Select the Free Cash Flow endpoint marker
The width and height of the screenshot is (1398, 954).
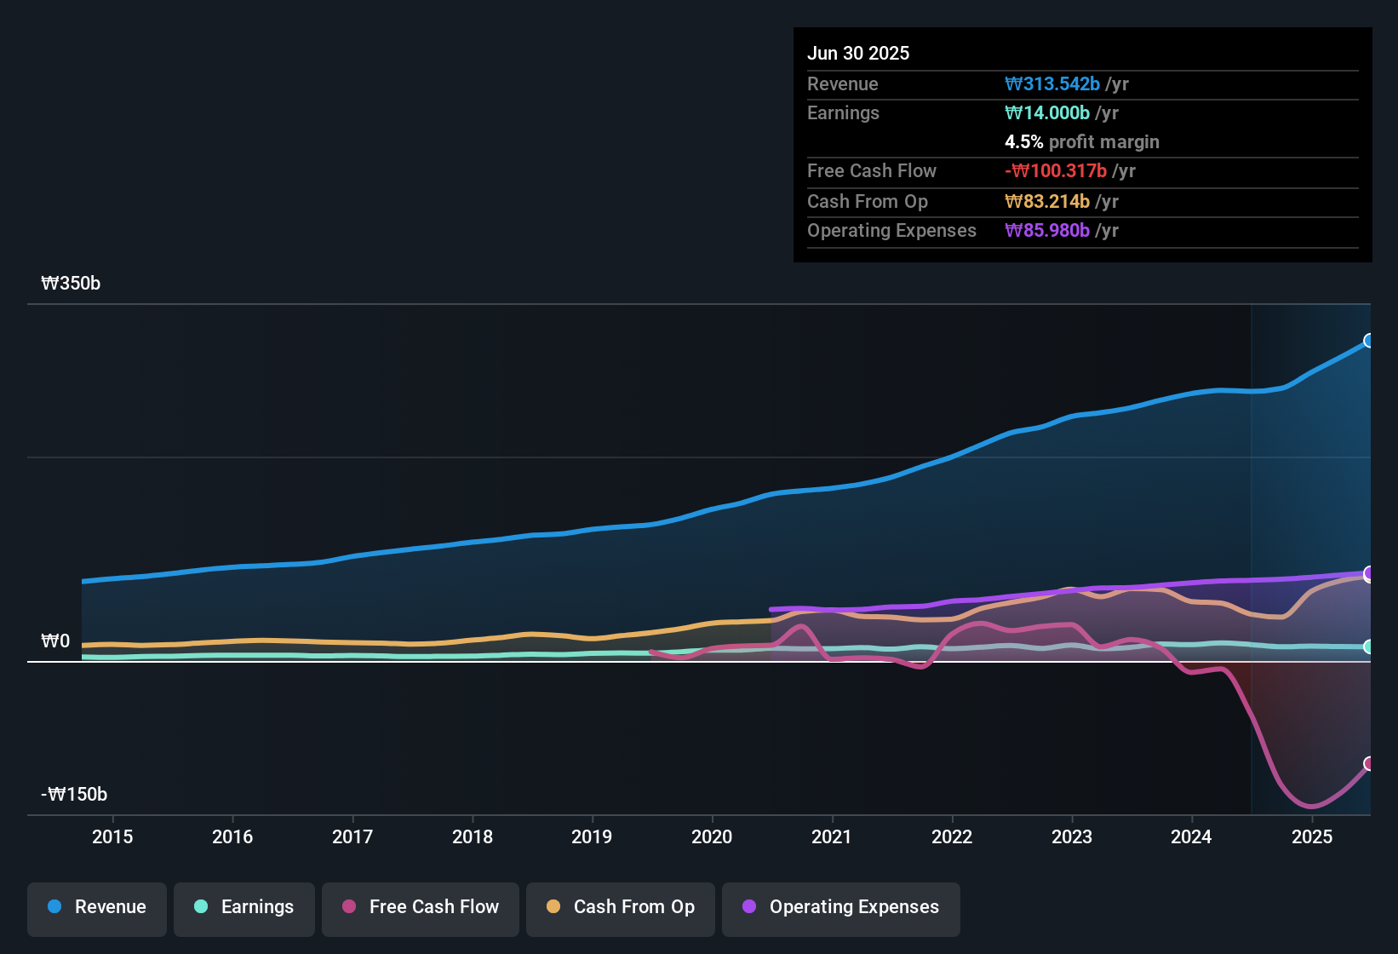coord(1369,765)
